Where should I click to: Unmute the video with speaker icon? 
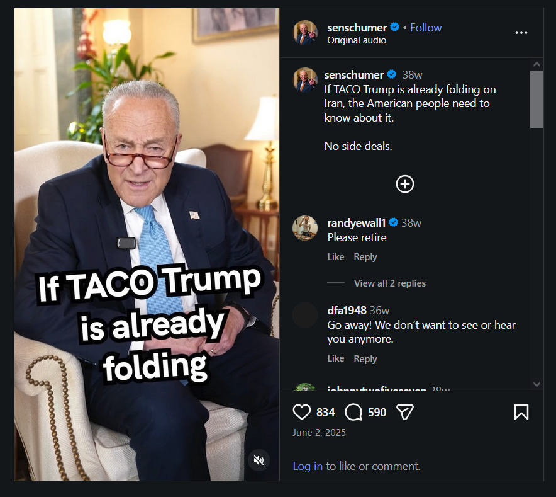click(259, 460)
